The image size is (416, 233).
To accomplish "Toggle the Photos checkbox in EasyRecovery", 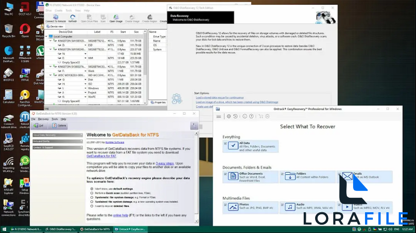I will coord(225,205).
